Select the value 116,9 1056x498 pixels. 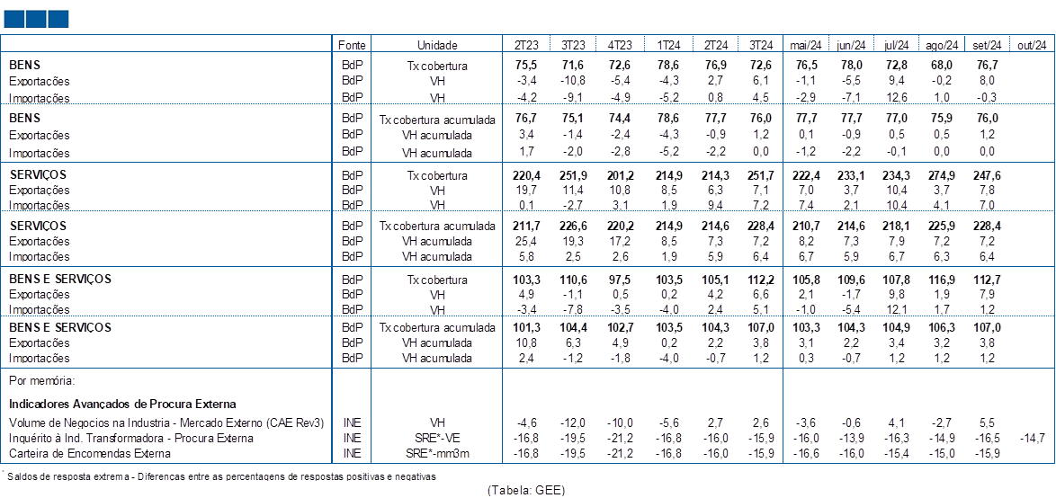click(942, 280)
